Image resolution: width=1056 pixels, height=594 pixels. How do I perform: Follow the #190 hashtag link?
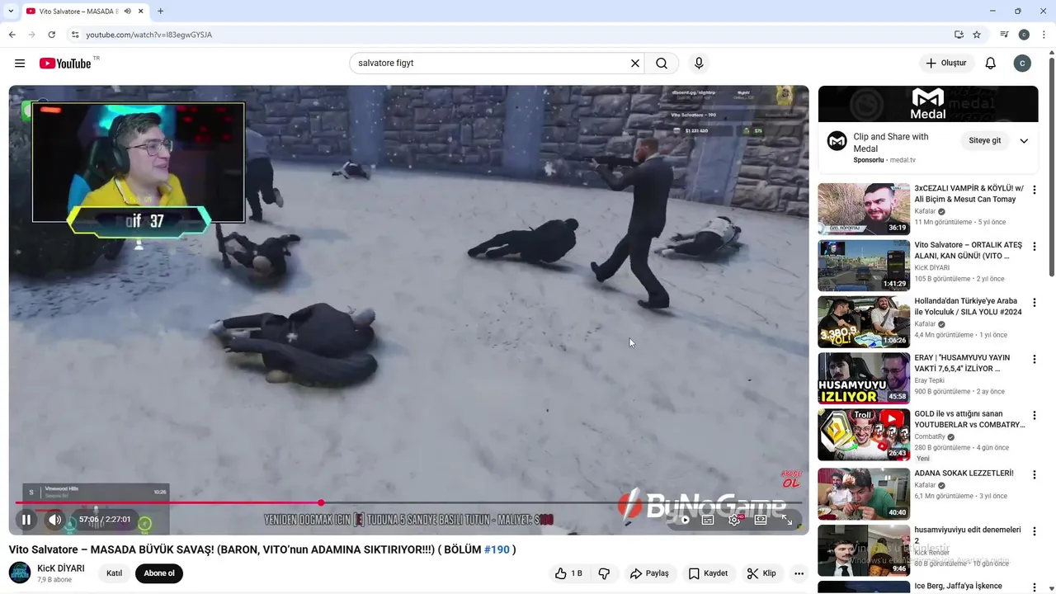[497, 549]
